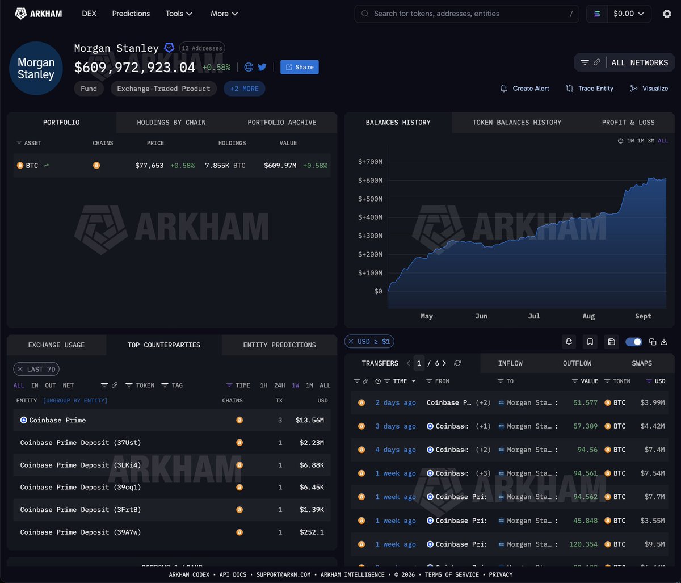
Task: Click the Coinbase Prime entity icon in counterparties
Action: 23,420
